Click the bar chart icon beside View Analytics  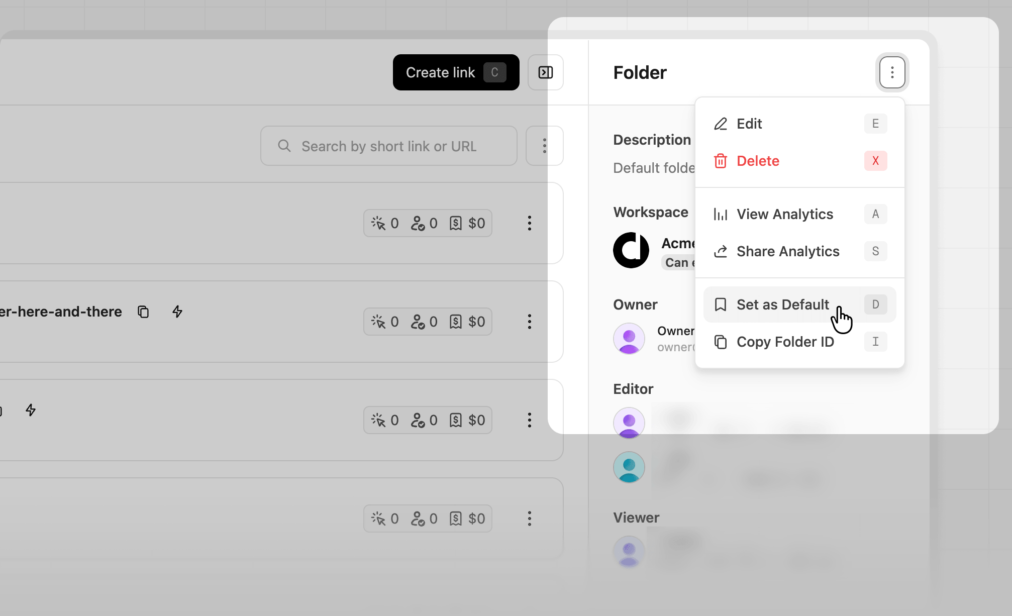pyautogui.click(x=721, y=214)
